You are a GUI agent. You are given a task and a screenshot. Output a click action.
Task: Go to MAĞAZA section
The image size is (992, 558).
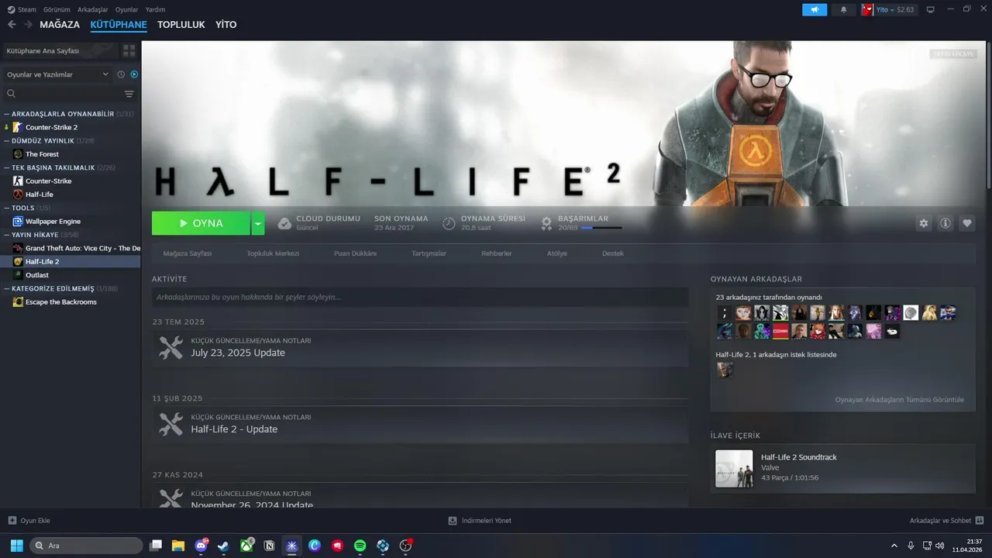pyautogui.click(x=60, y=25)
